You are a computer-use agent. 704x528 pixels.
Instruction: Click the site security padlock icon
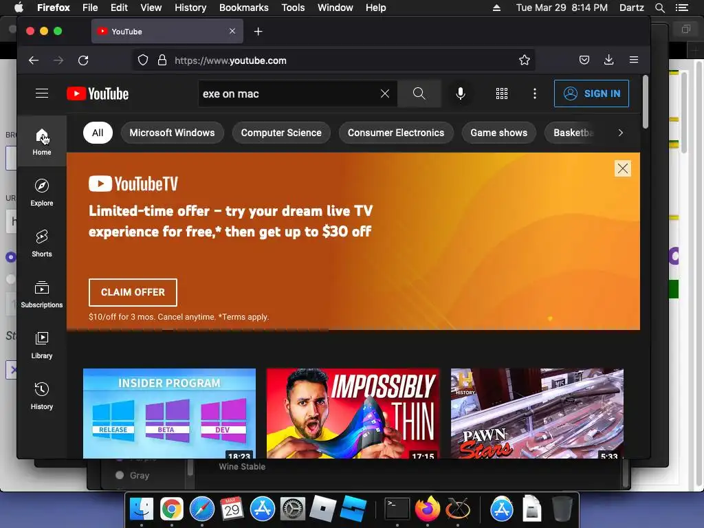click(162, 60)
